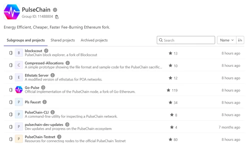Viewport: 252px width, 147px height.
Task: Click project icon left of Compressed-Allocations row
Action: [x=11, y=65]
